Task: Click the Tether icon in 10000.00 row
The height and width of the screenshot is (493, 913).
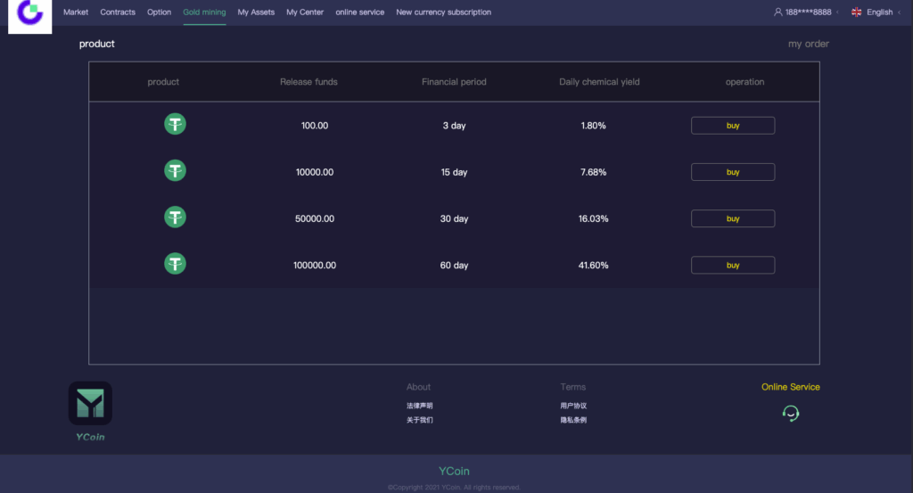Action: (175, 170)
